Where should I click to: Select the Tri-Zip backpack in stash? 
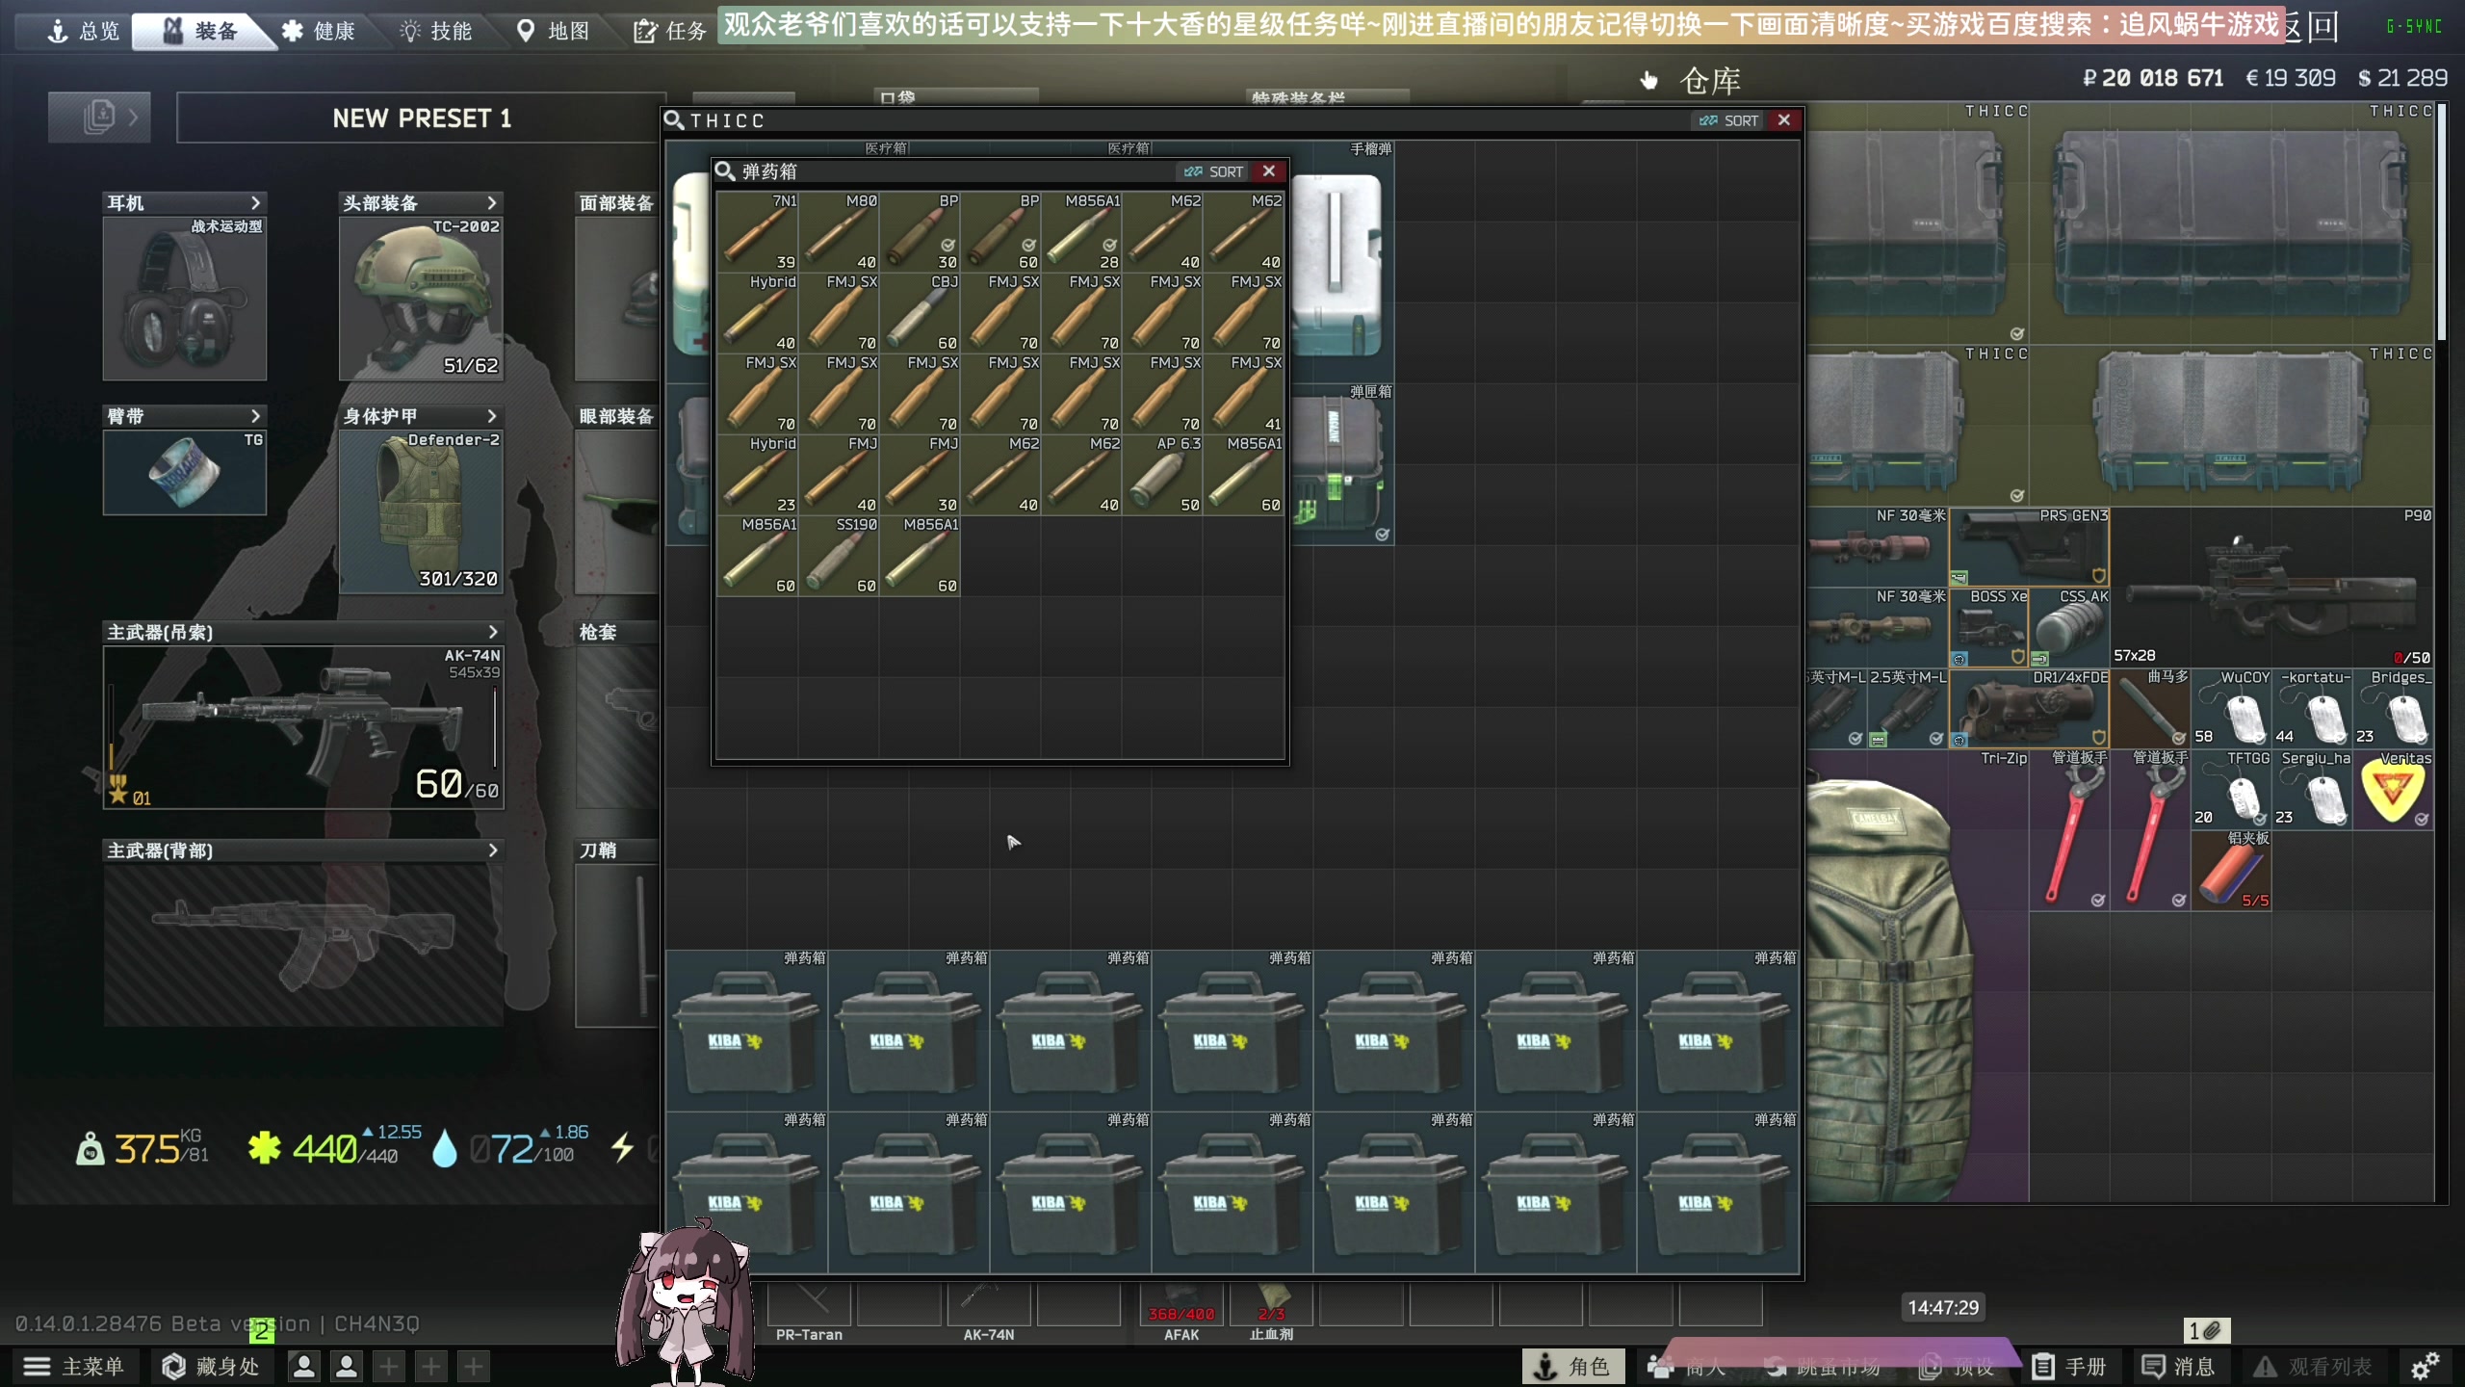click(x=1916, y=976)
